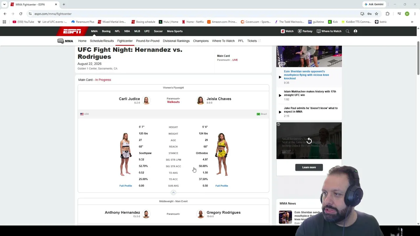Open the guillotine bookmark
This screenshot has height=236, width=420.
coord(316,22)
